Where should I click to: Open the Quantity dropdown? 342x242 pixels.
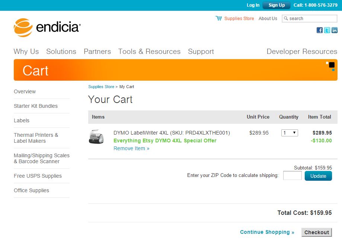click(x=290, y=133)
